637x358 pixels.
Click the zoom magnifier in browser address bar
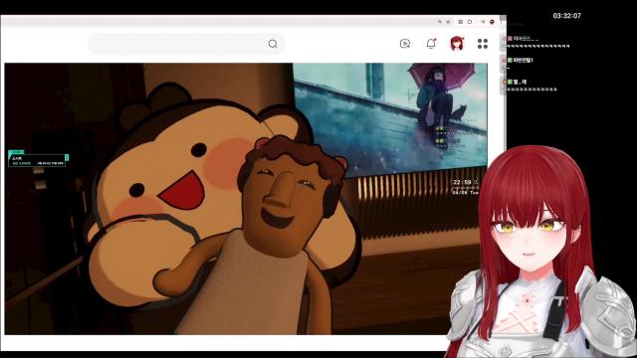click(x=440, y=22)
